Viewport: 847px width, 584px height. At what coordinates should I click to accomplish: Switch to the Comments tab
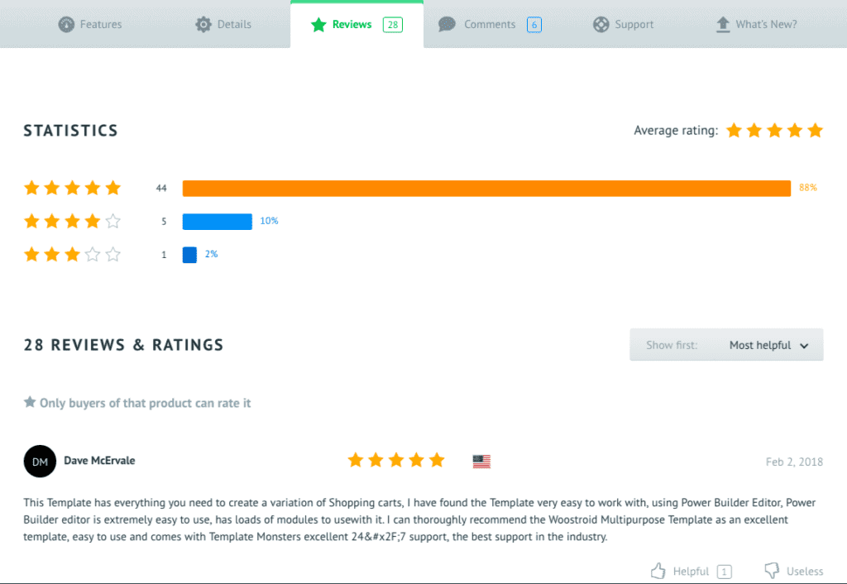pos(490,24)
